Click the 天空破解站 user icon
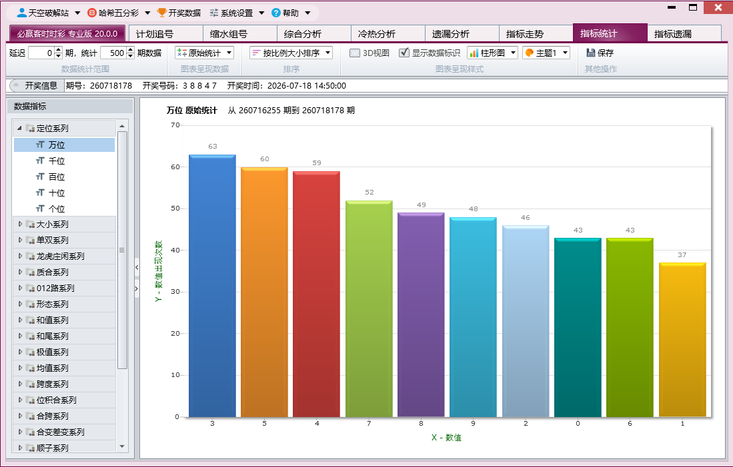 click(x=21, y=13)
